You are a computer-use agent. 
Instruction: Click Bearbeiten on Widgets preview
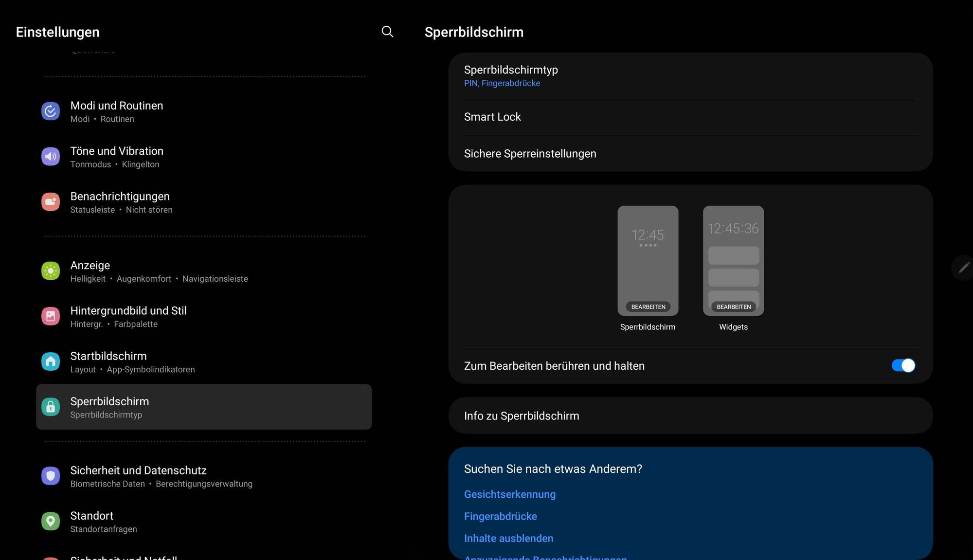tap(733, 307)
